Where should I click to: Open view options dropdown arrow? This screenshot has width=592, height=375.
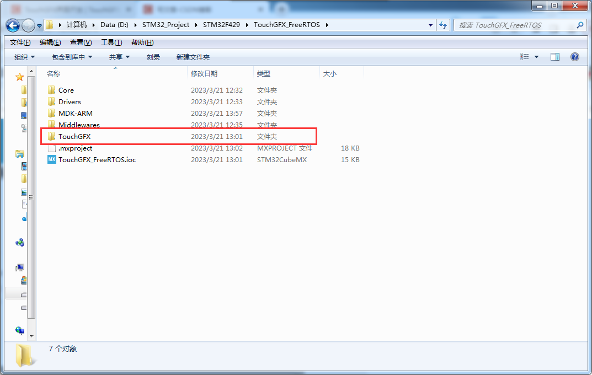point(536,57)
